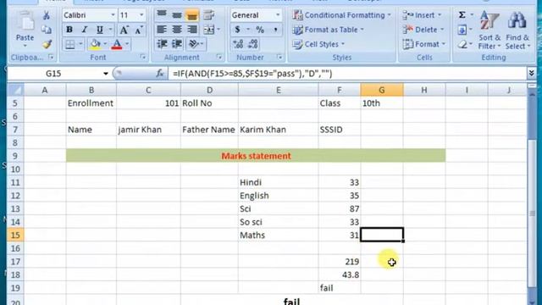The height and width of the screenshot is (305, 542).
Task: Apply cell borders icon
Action: 70,44
